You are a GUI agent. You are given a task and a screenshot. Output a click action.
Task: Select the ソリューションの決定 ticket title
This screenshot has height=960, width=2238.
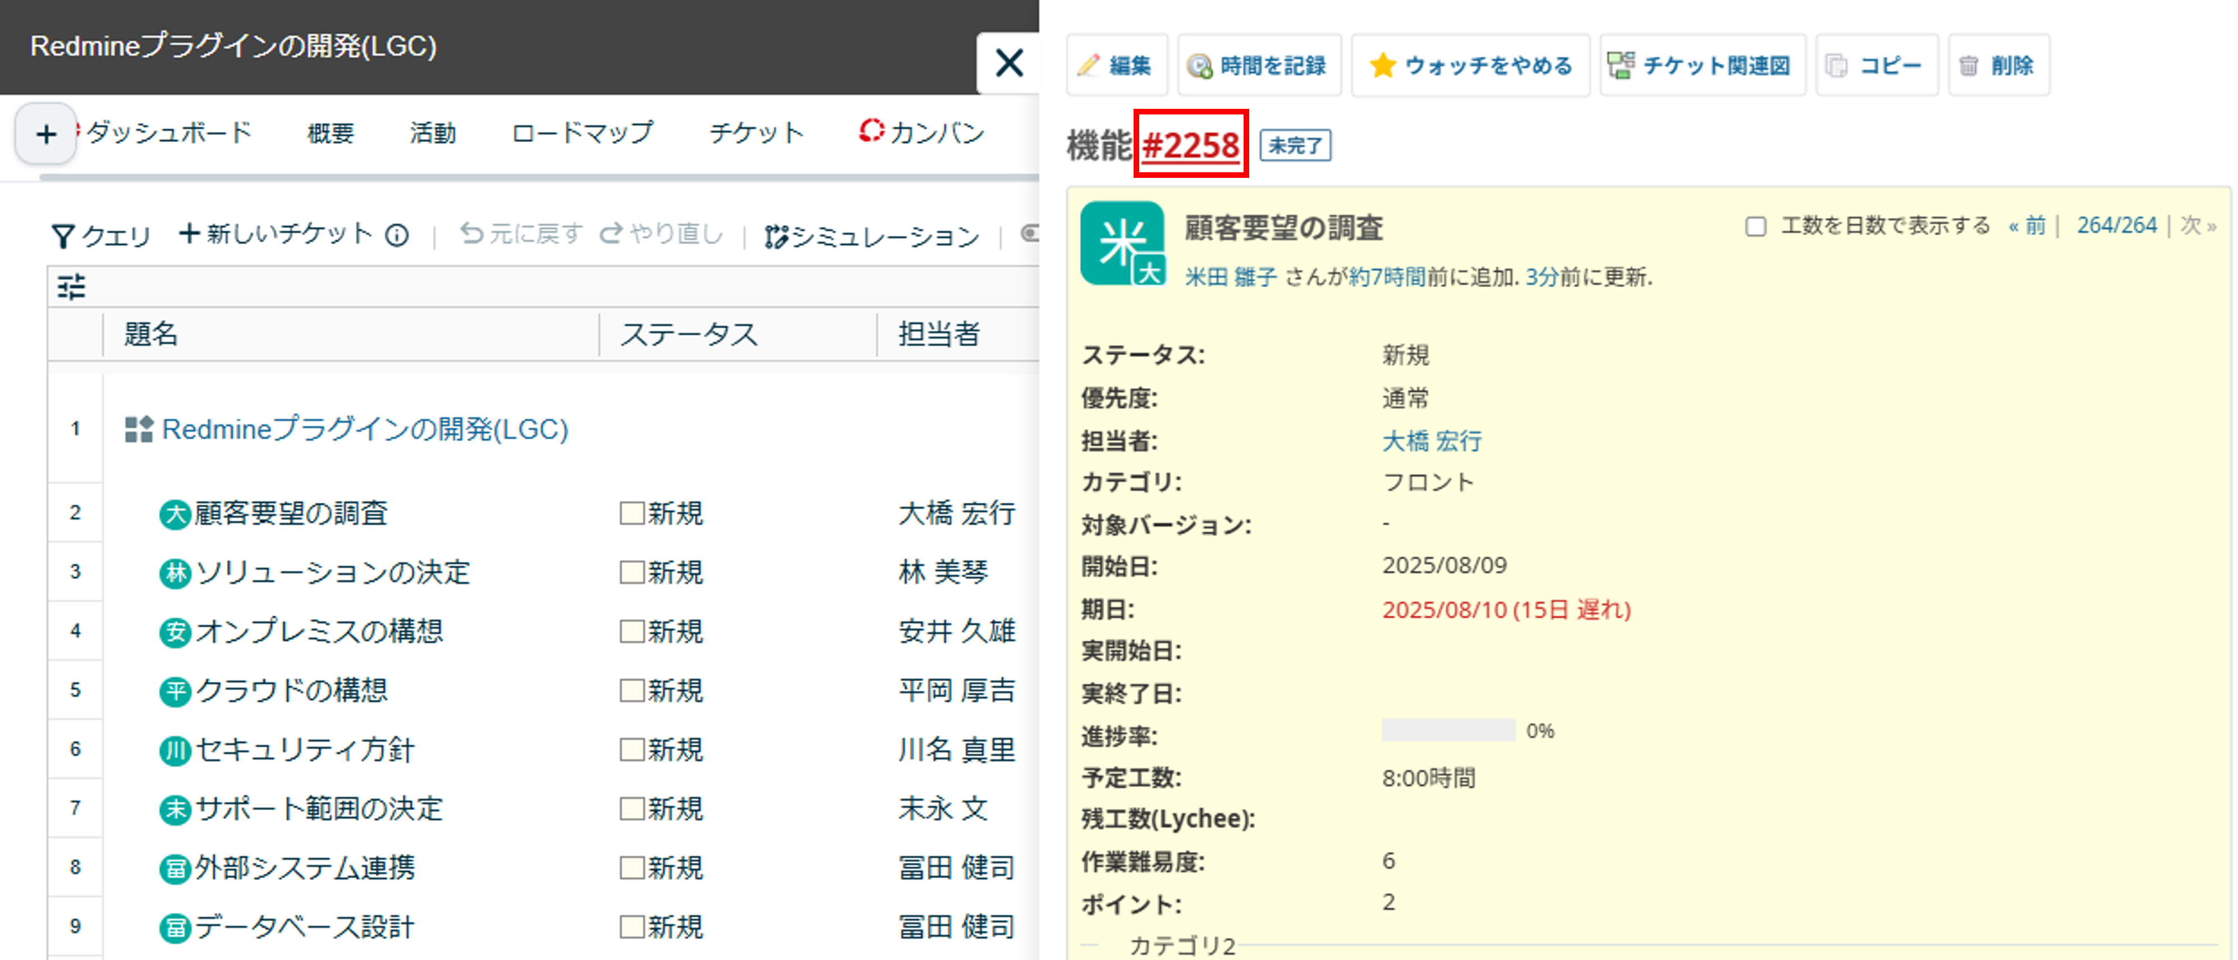(x=333, y=572)
